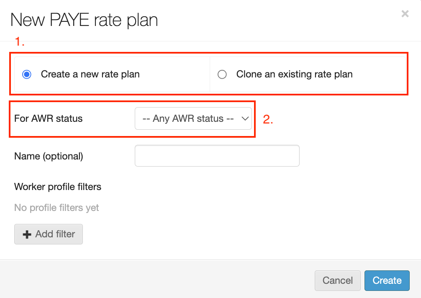
Task: Click the 'Name (optional)' label
Action: coord(49,156)
